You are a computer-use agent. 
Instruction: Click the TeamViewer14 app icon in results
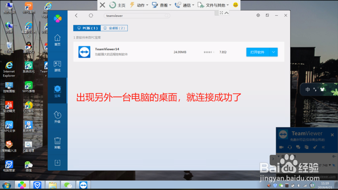coord(84,52)
